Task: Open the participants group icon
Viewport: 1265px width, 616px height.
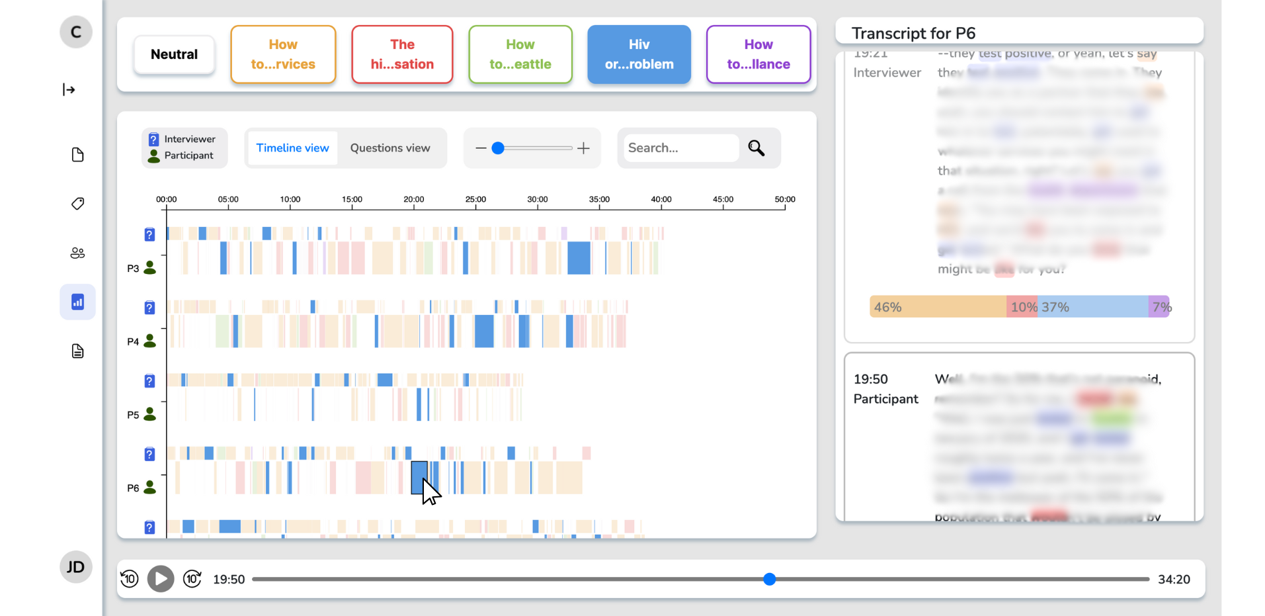Action: (x=77, y=253)
